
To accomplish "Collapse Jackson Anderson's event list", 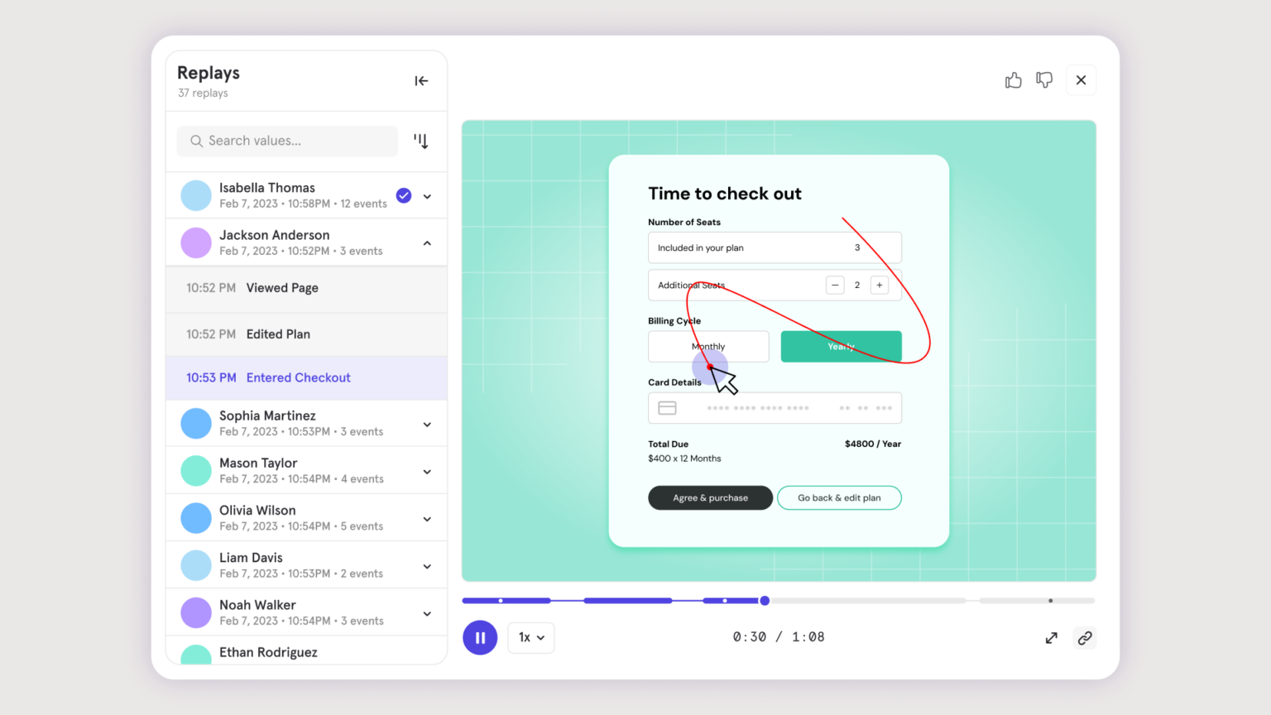I will click(427, 243).
